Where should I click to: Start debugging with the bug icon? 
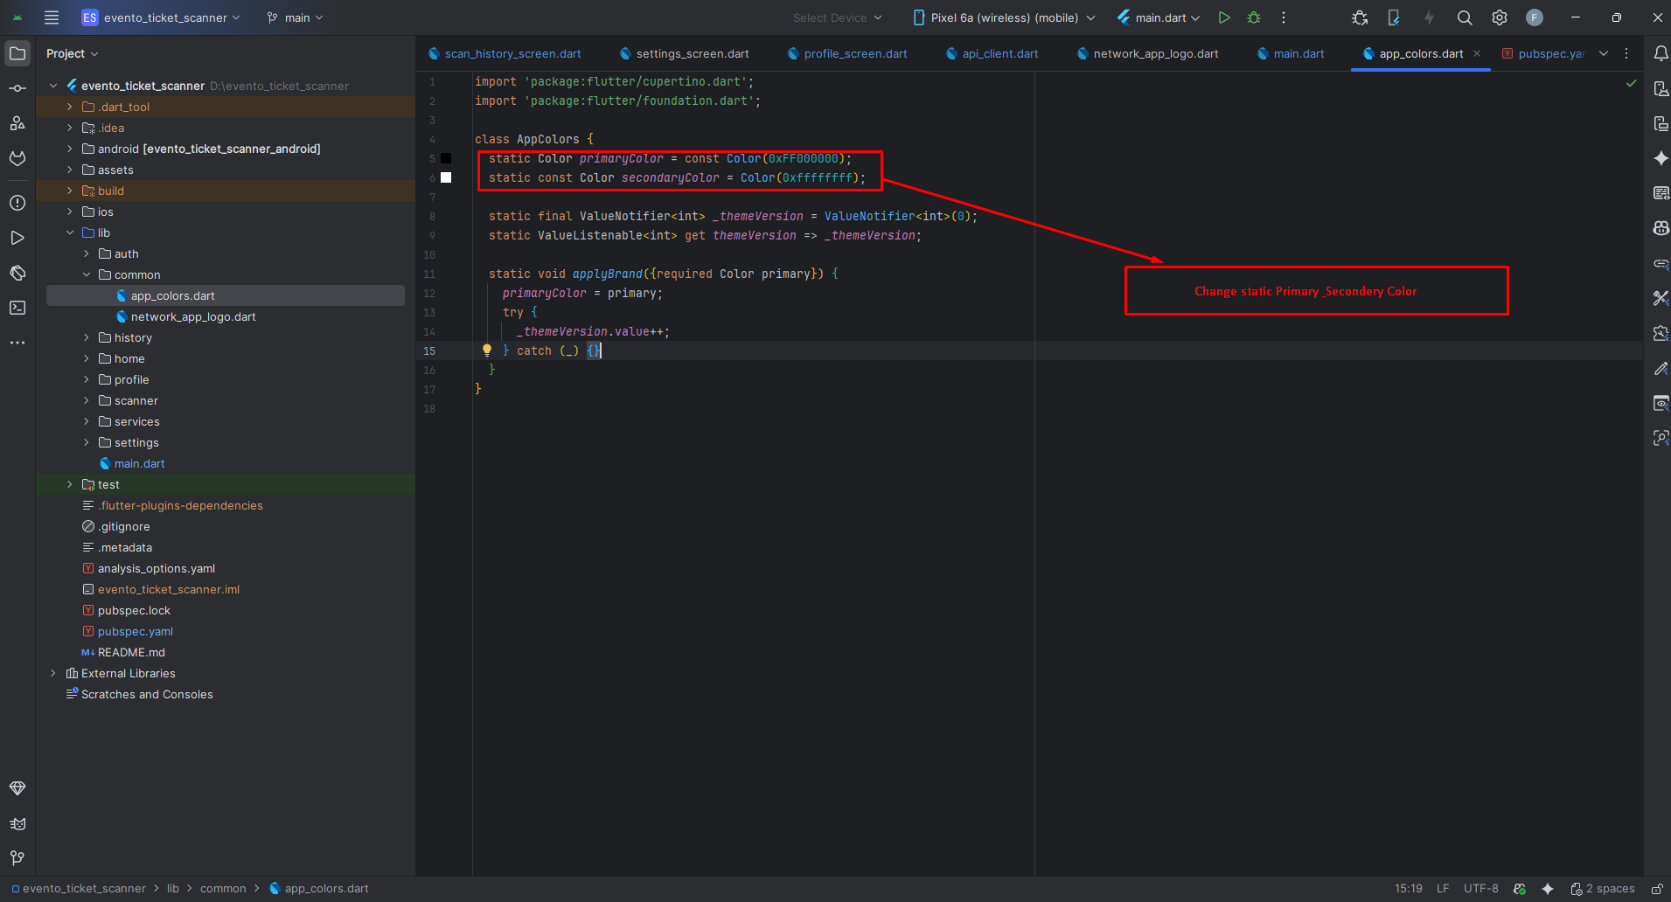coord(1254,17)
